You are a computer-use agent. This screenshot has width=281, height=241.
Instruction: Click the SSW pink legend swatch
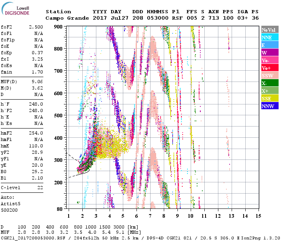point(269,76)
